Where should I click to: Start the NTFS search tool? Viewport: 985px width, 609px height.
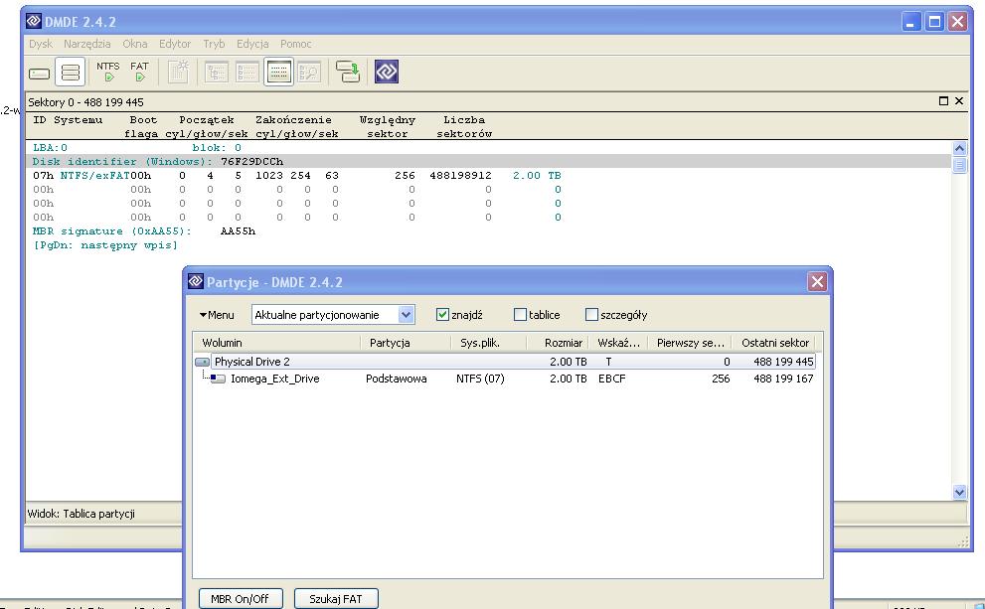click(108, 72)
